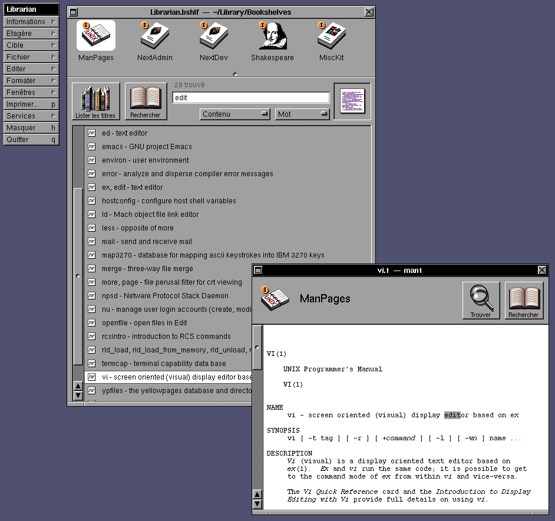555x521 pixels.
Task: Click the Trouver magnifying glass button
Action: pos(481,301)
